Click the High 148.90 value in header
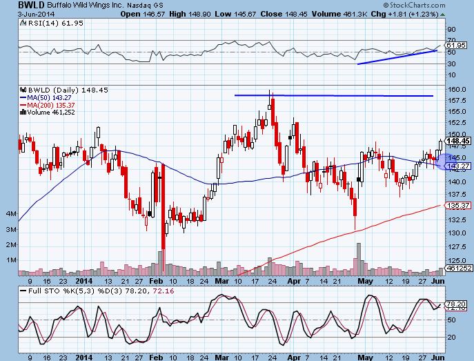Image resolution: width=474 pixels, height=361 pixels. pyautogui.click(x=190, y=14)
